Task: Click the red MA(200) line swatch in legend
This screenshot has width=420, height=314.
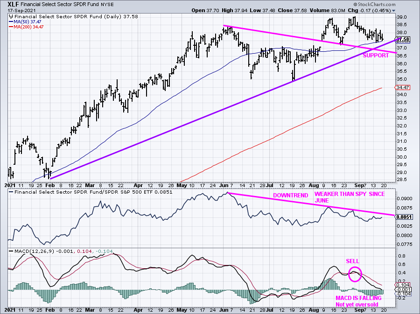Action: (11, 27)
